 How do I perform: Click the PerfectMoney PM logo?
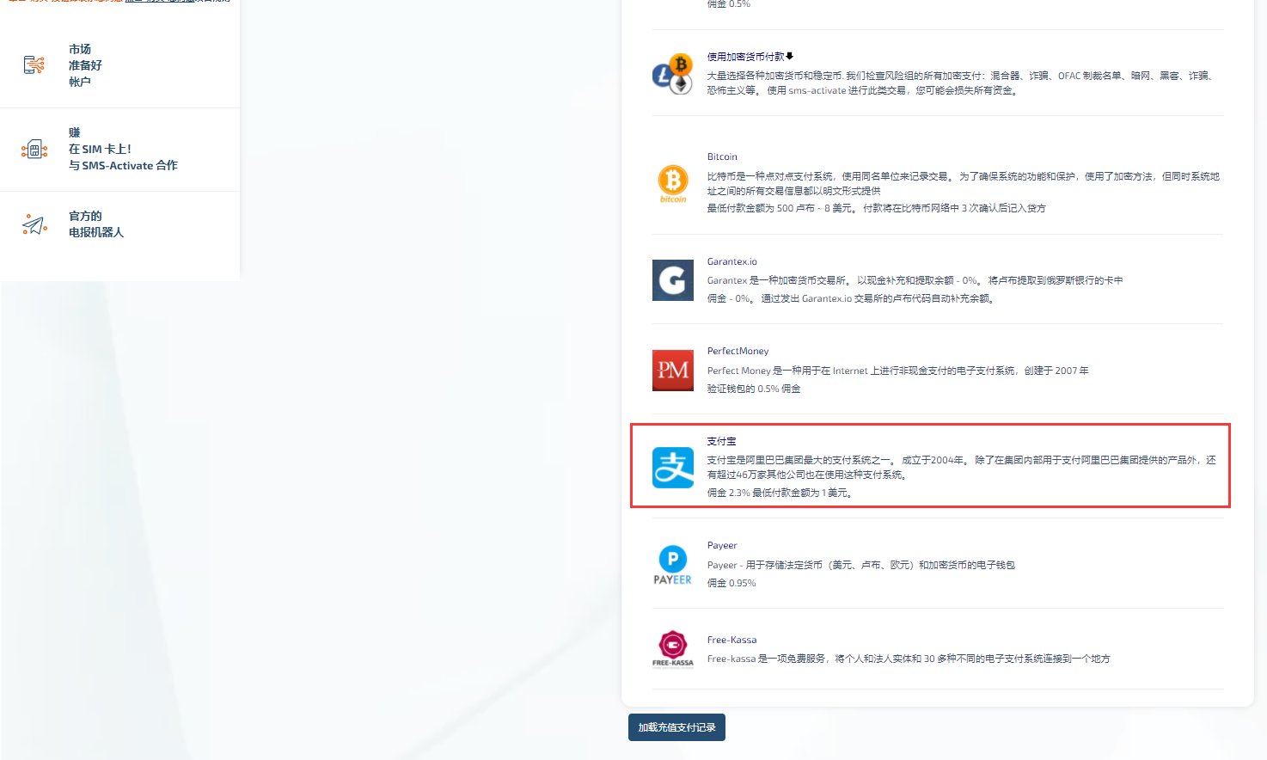(x=673, y=371)
